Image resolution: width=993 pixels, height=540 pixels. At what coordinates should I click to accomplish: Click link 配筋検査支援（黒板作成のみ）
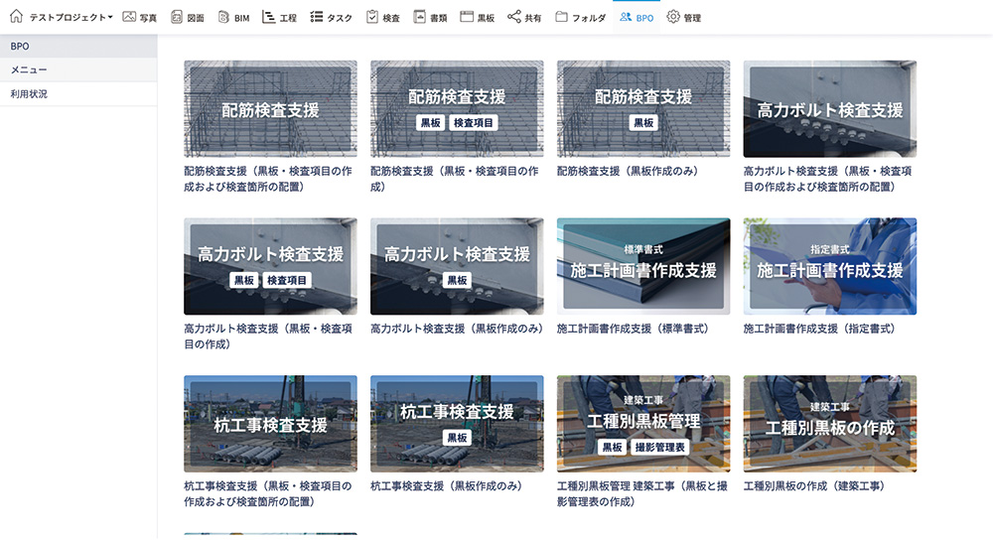(x=628, y=171)
